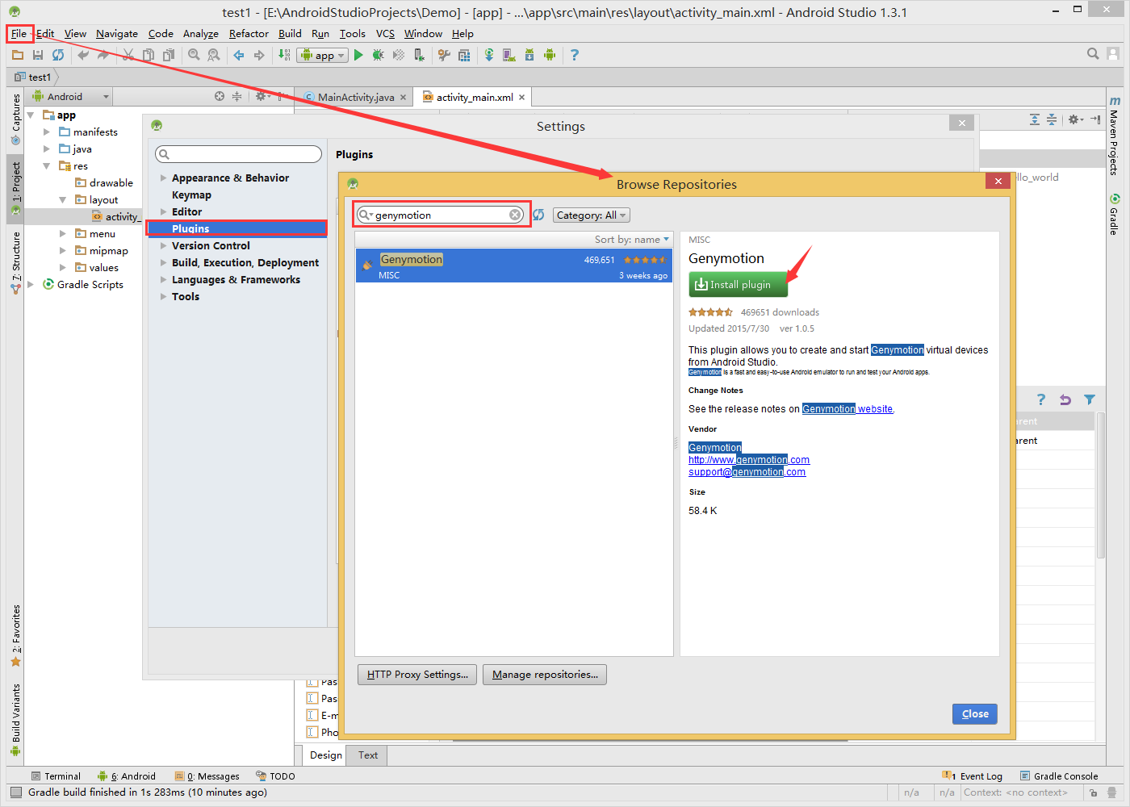
Task: Open the Category: All dropdown
Action: pos(592,215)
